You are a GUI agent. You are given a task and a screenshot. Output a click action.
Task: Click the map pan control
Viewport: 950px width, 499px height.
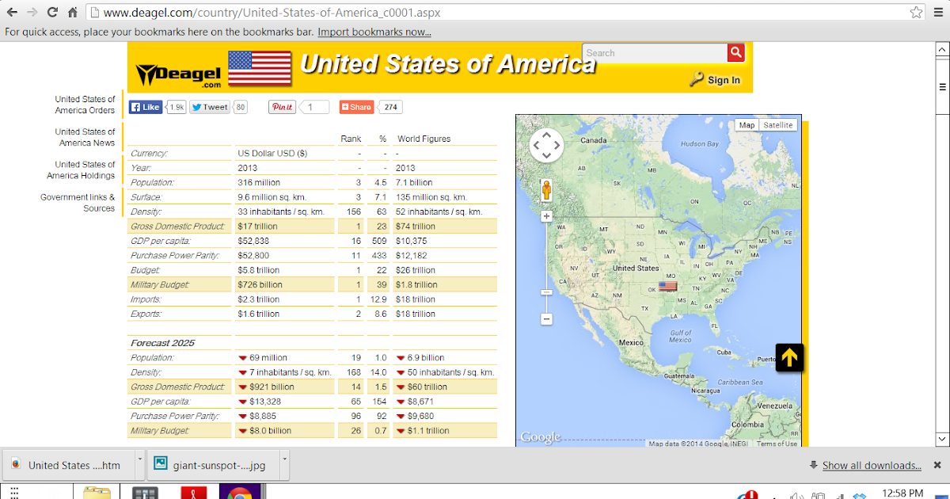pos(546,145)
